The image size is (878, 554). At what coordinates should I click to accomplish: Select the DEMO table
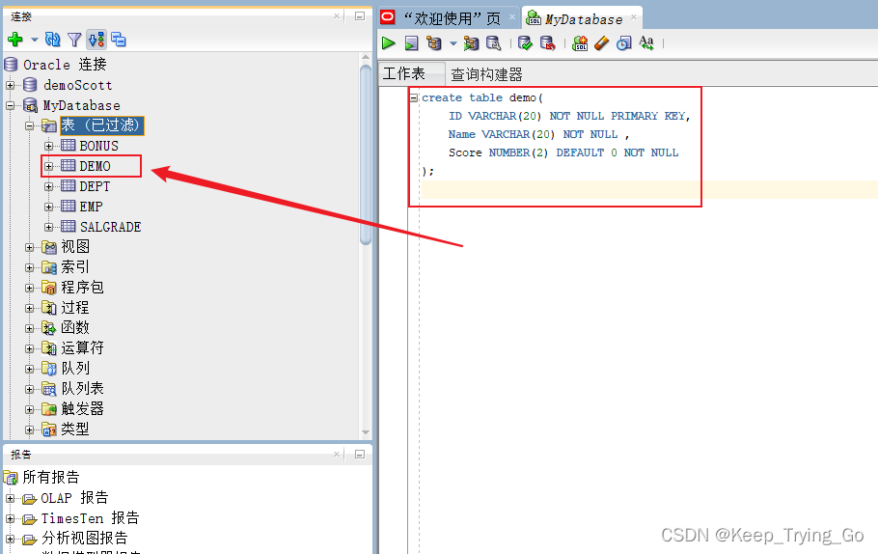click(95, 166)
